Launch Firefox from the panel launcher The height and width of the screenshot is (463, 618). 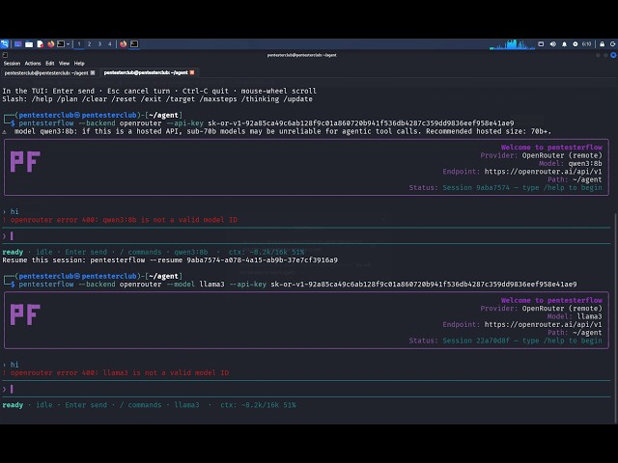[x=50, y=44]
